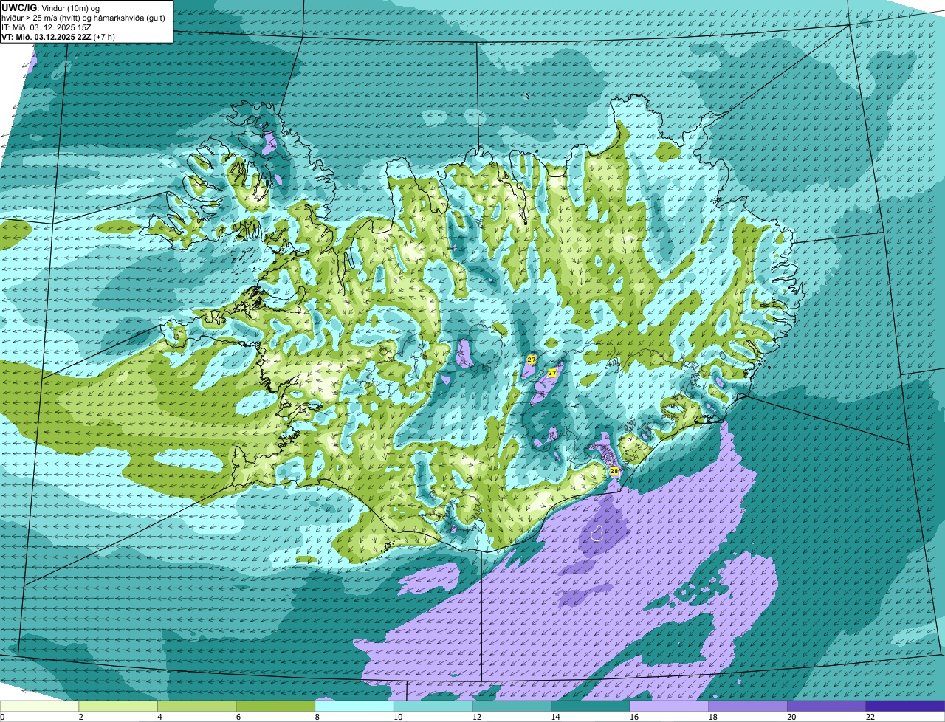
Task: Select the 14–16 m/s dark teal legend swatch
Action: [x=591, y=706]
